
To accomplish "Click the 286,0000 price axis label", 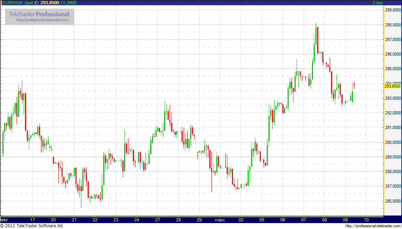I will pyautogui.click(x=393, y=201).
